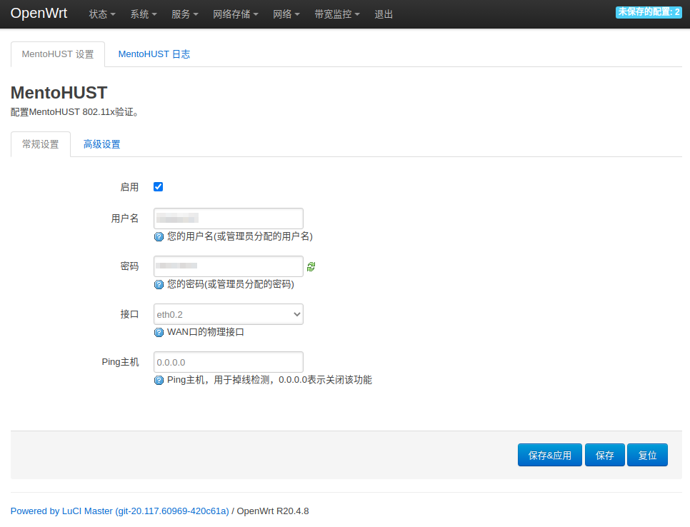This screenshot has width=690, height=527.
Task: Expand the 状态 menu
Action: (x=102, y=14)
